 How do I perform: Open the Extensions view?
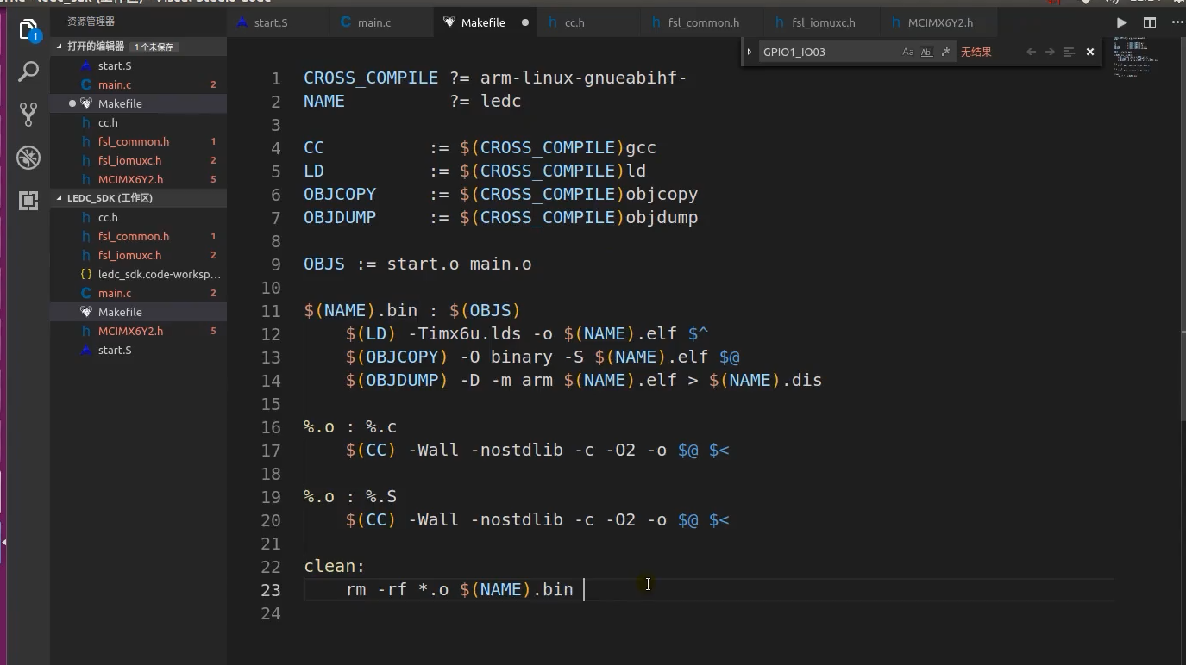tap(28, 201)
